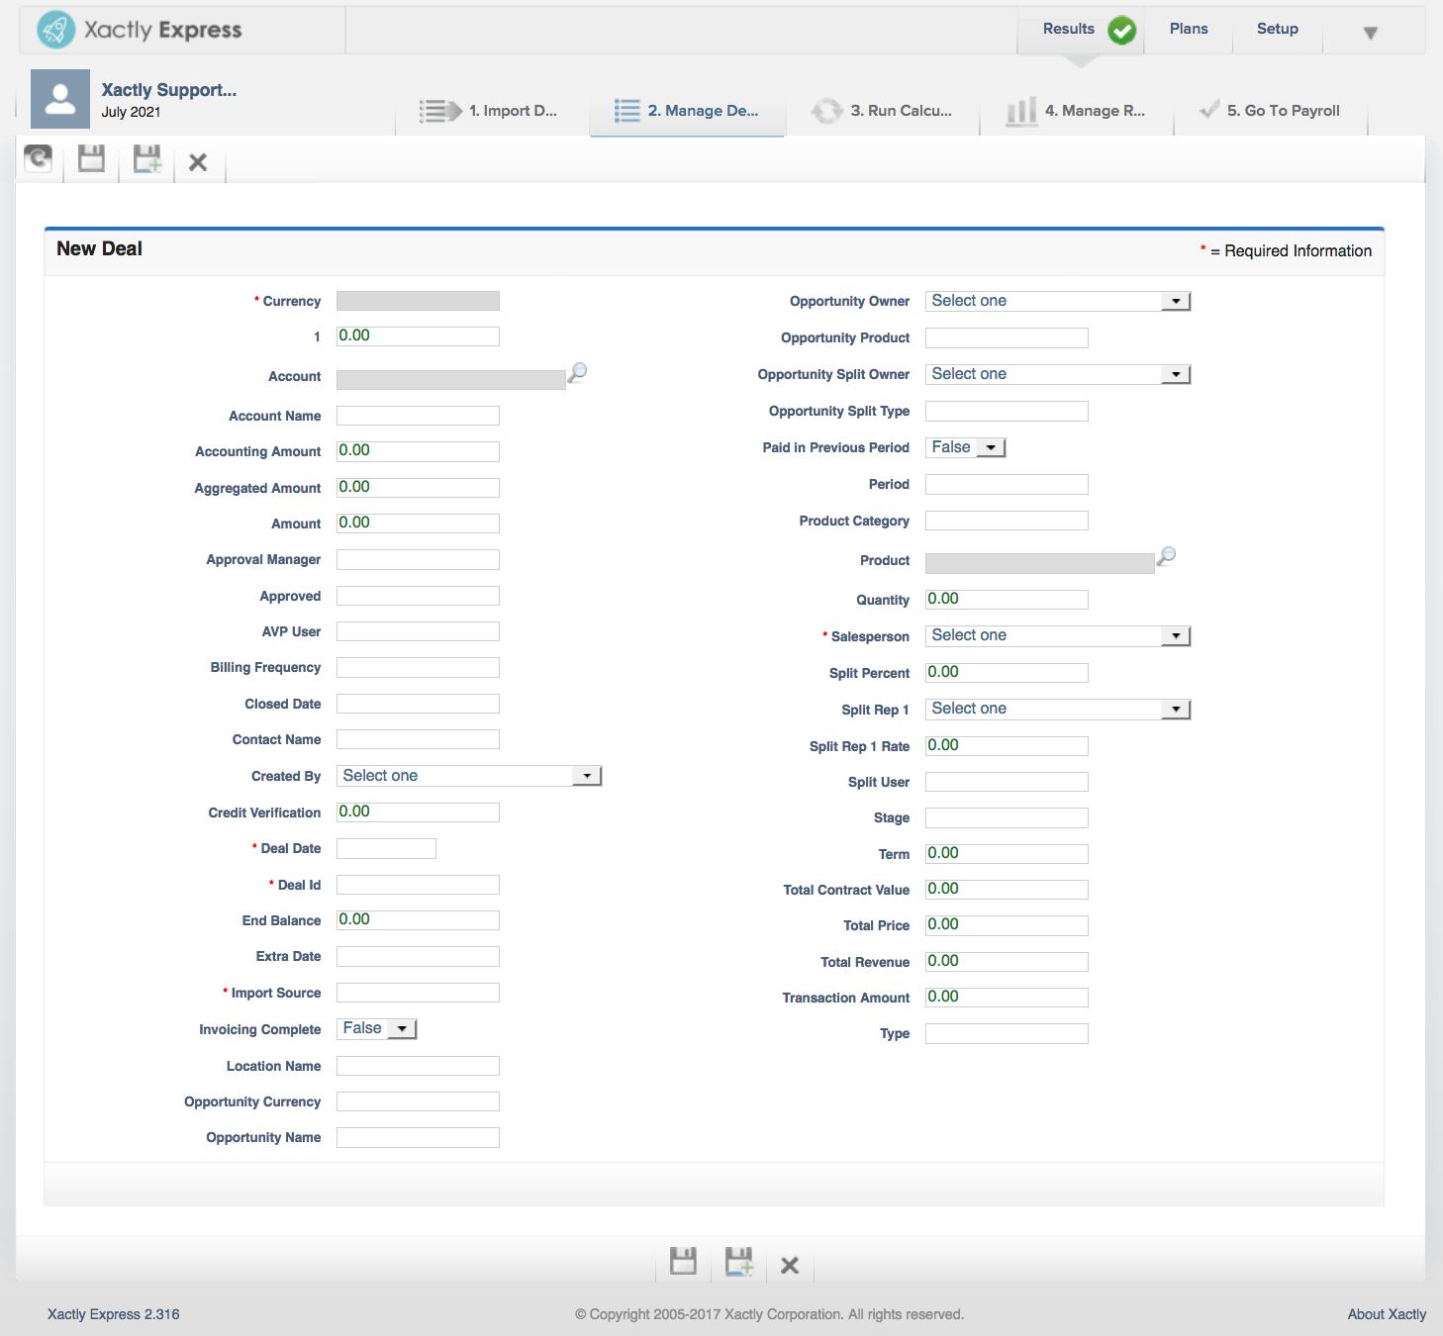The height and width of the screenshot is (1336, 1443).
Task: Open the Invoicing Complete dropdown
Action: click(377, 1029)
